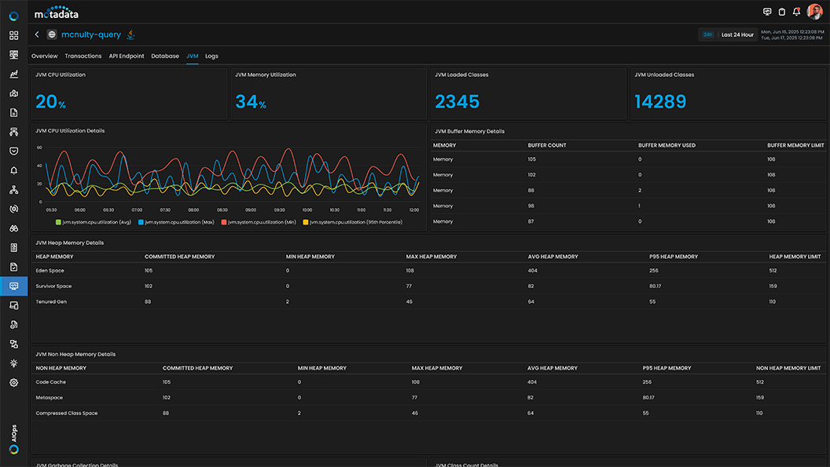Open the log document sidebar icon
The image size is (830, 467).
coord(14,113)
